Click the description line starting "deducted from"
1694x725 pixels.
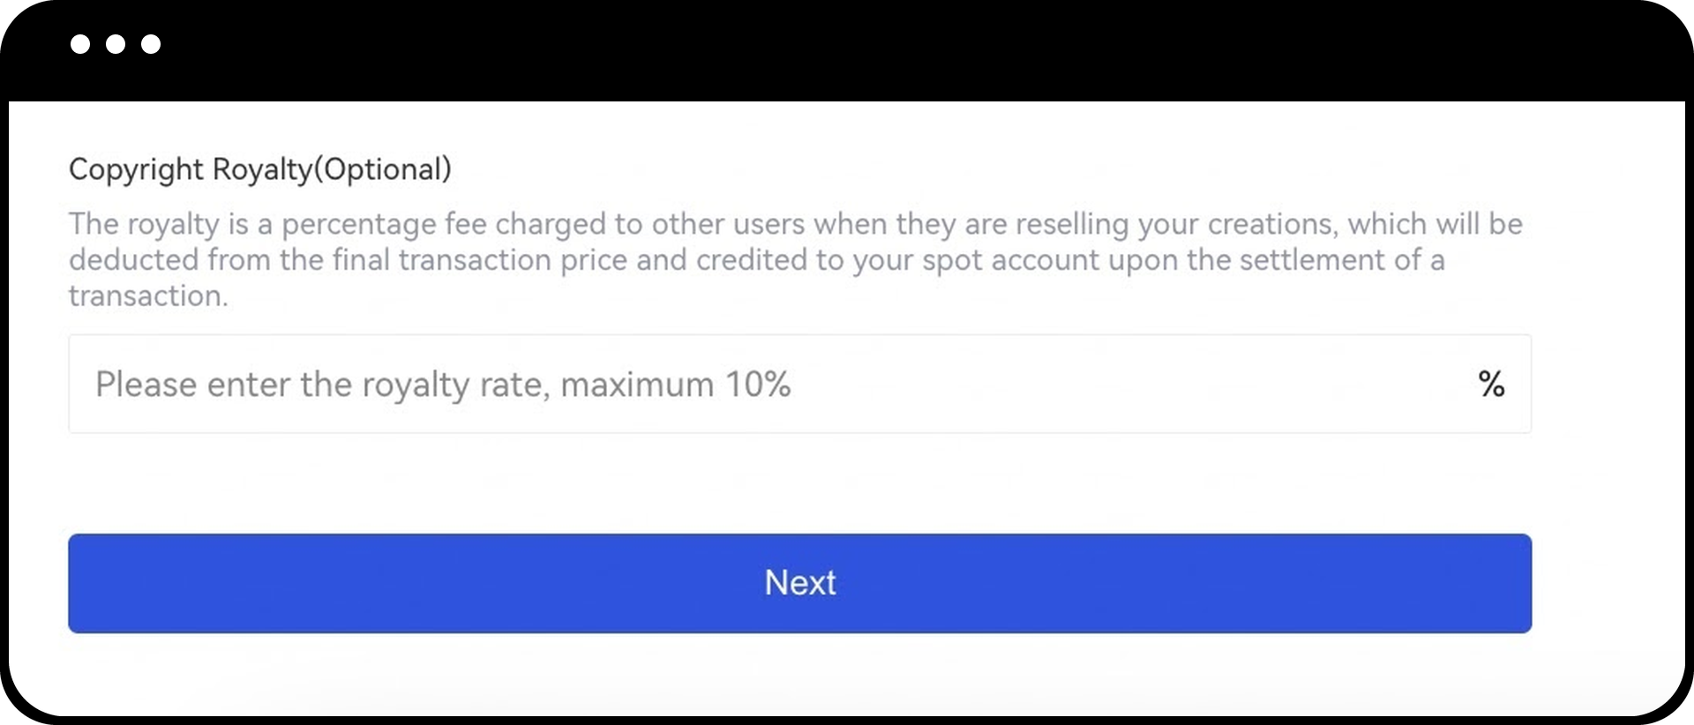pos(755,260)
